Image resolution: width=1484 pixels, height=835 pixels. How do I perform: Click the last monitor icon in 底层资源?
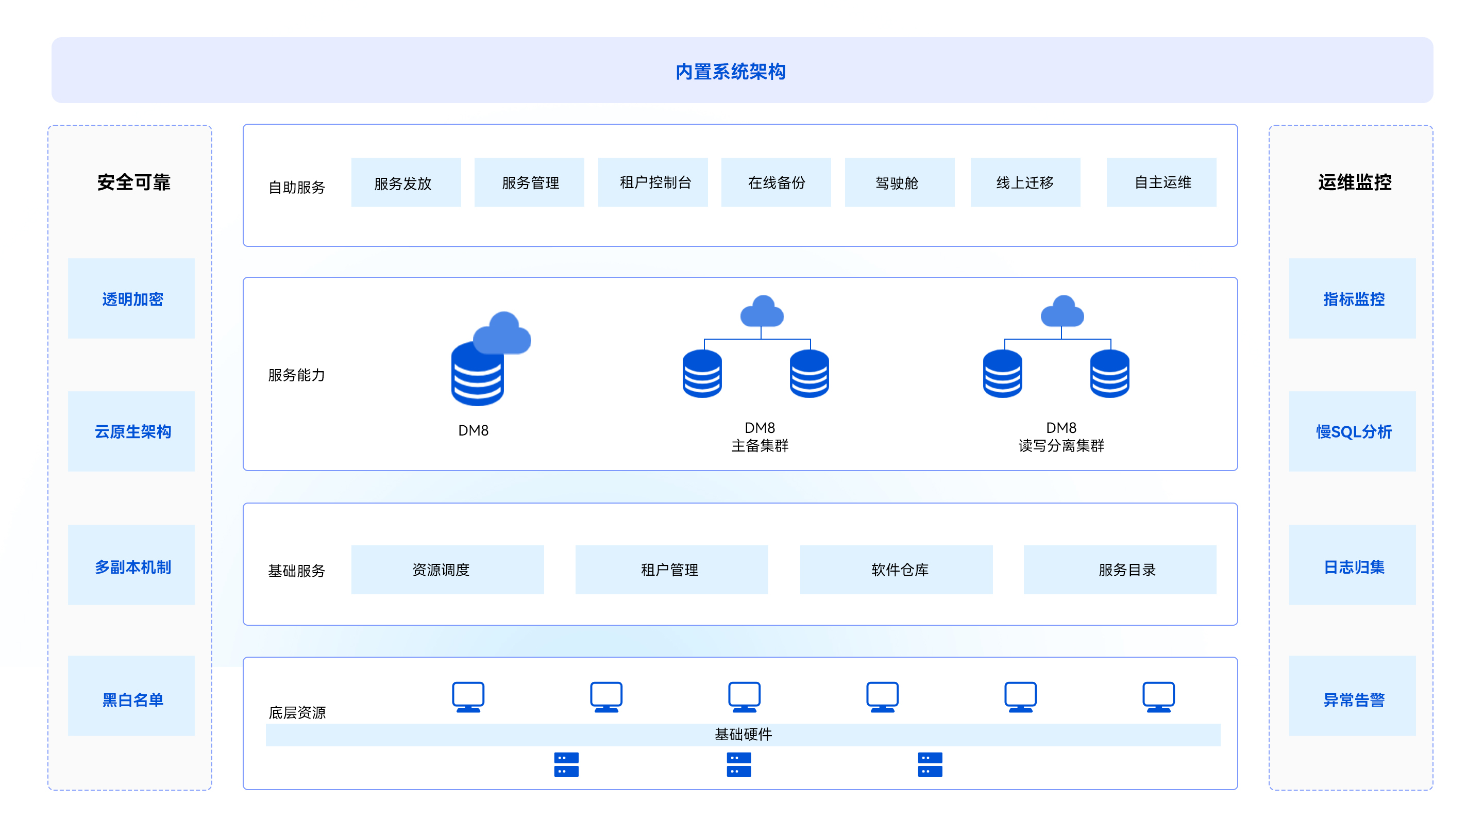[1158, 697]
